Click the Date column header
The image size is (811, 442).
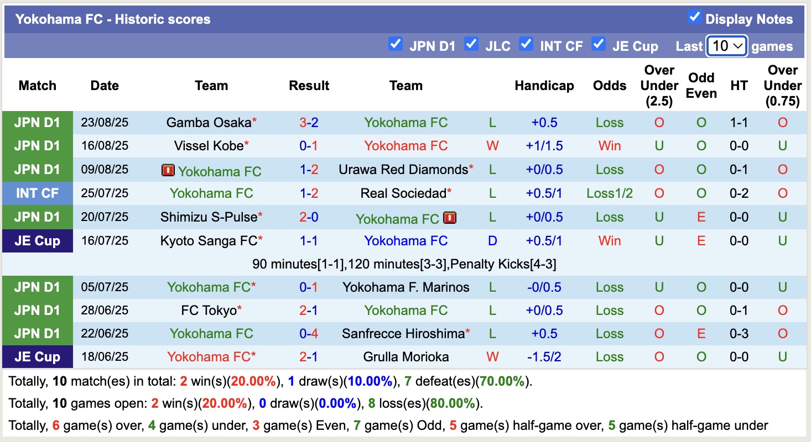coord(104,86)
